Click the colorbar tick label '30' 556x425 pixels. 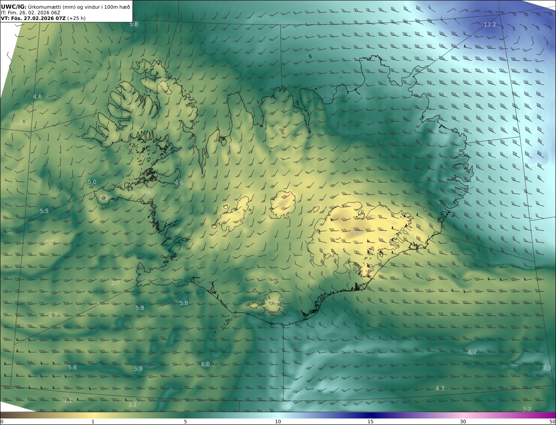(x=463, y=422)
